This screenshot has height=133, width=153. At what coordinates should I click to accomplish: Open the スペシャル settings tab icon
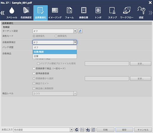[x=12, y=13]
